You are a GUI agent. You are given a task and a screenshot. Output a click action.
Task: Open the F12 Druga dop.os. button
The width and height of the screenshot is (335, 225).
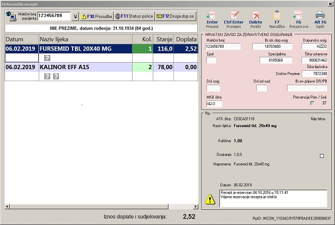pyautogui.click(x=176, y=16)
